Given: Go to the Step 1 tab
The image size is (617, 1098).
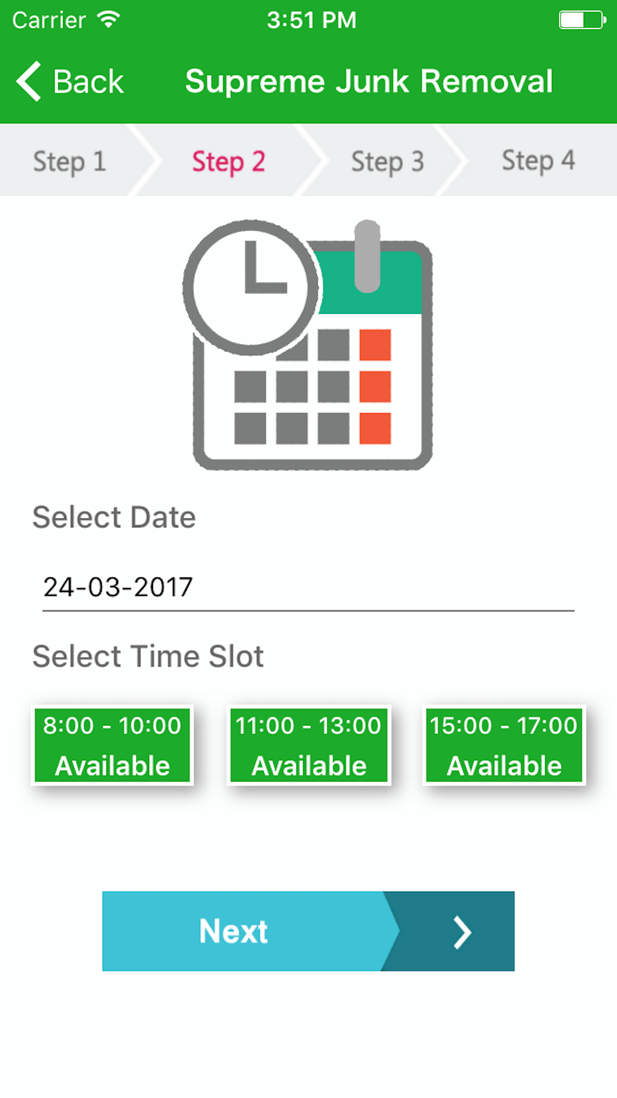Looking at the screenshot, I should (70, 161).
